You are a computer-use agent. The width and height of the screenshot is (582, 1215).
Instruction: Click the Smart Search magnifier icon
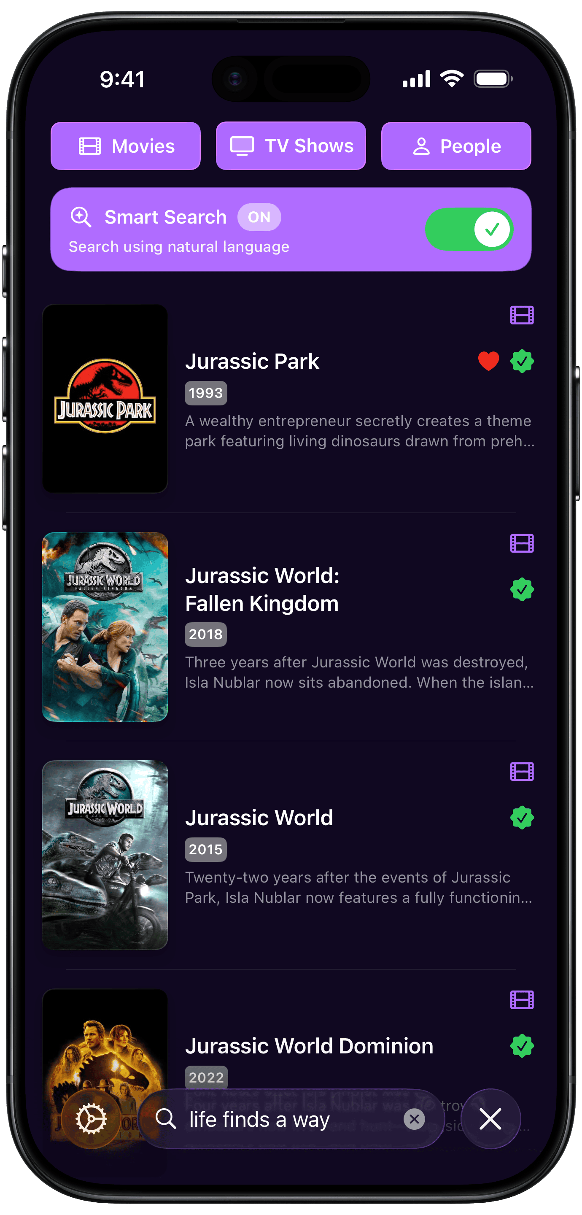(x=81, y=217)
